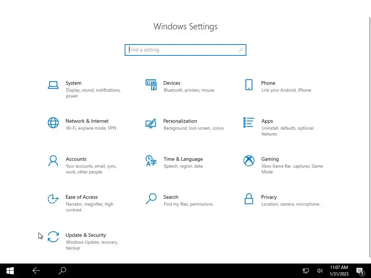Select the Devices heading
The image size is (371, 278).
click(x=172, y=83)
